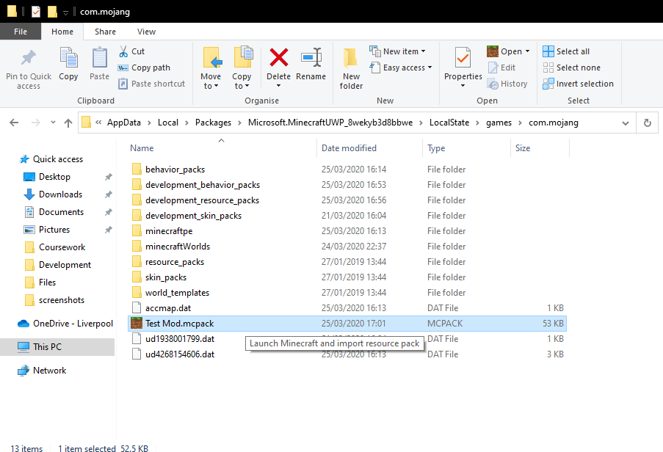Click Copy path in Clipboard group
Screen dimensions: 663x452
coord(145,68)
